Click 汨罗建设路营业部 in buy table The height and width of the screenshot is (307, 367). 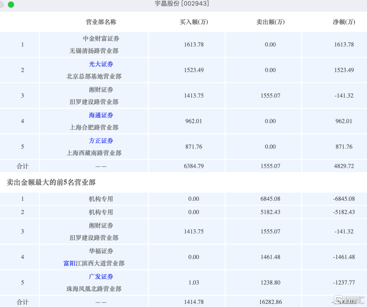[94, 102]
